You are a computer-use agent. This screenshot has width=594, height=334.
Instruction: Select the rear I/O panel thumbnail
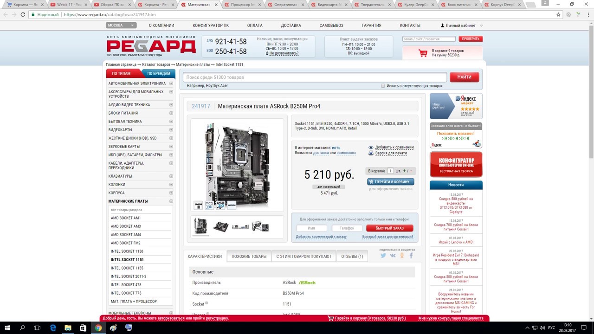pos(240,227)
